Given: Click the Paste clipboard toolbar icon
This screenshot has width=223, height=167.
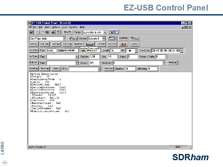Looking at the screenshot, I should point(47,32).
